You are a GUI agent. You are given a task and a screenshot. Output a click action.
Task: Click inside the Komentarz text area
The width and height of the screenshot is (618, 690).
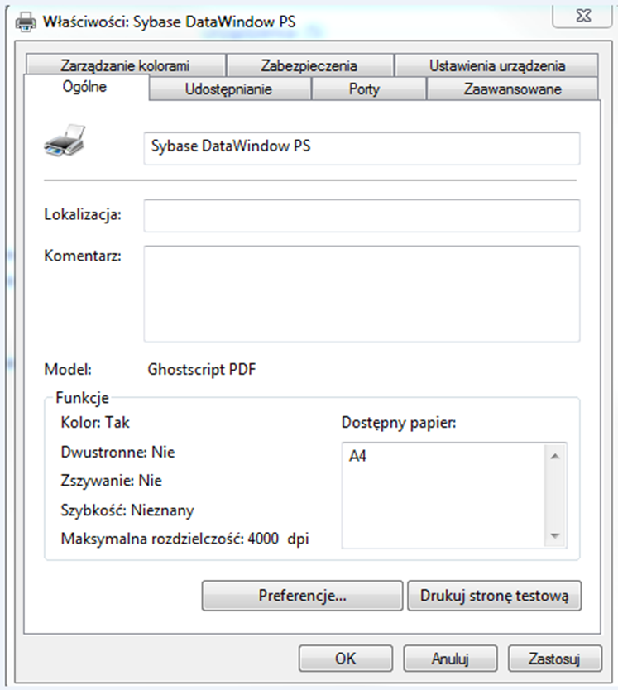click(362, 294)
